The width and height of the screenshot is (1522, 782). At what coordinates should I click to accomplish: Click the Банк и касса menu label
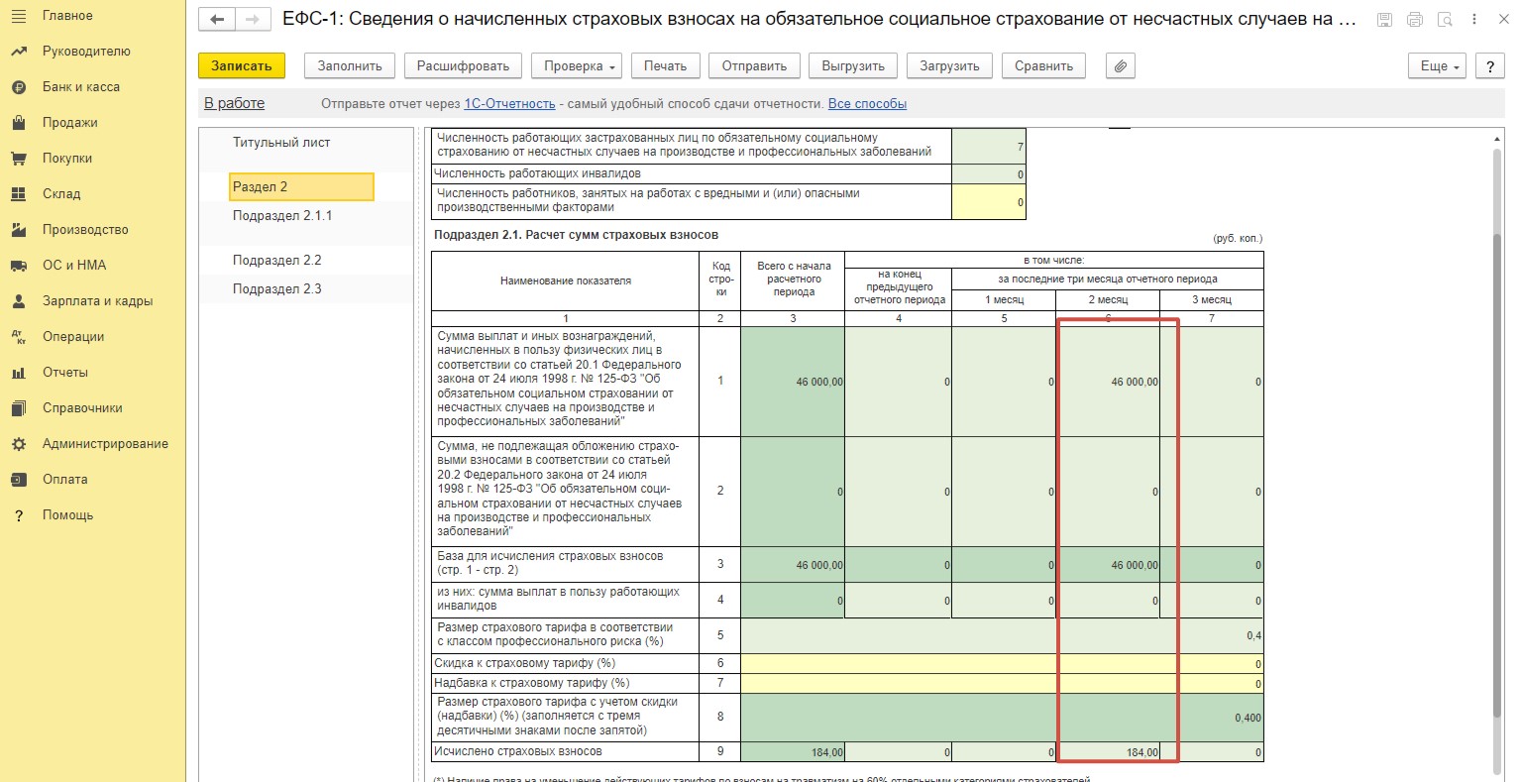[81, 87]
